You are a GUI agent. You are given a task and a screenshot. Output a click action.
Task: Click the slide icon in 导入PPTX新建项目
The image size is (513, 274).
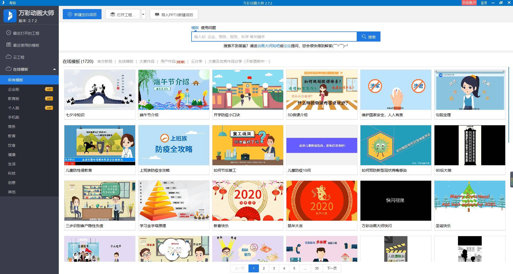pos(157,14)
